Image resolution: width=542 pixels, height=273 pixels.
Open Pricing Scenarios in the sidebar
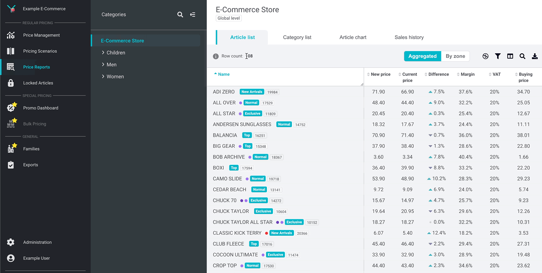click(x=40, y=51)
